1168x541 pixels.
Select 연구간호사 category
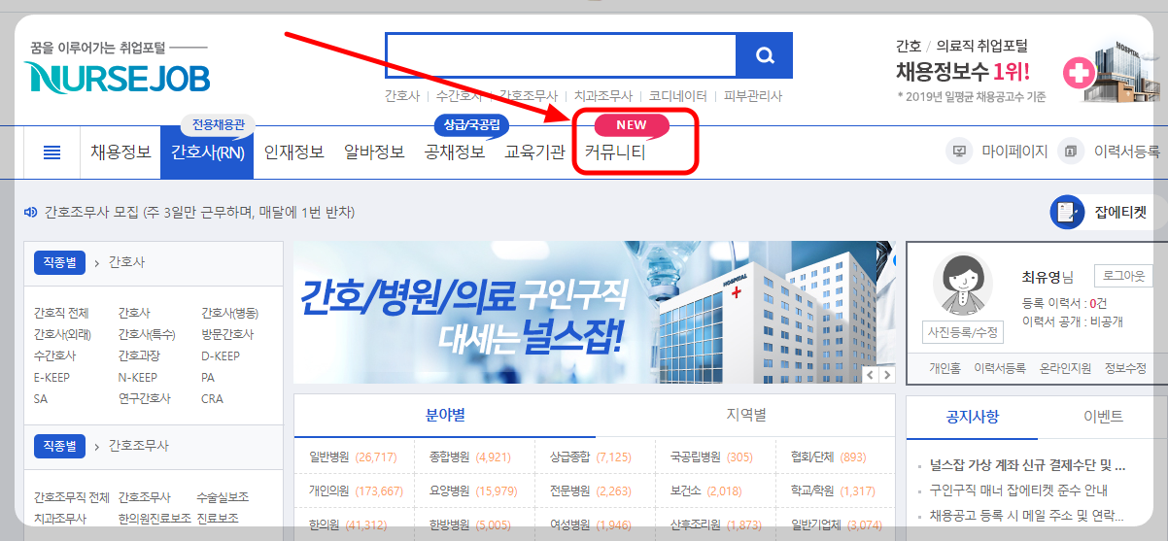click(x=145, y=398)
